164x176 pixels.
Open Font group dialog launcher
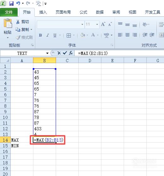(x=112, y=45)
